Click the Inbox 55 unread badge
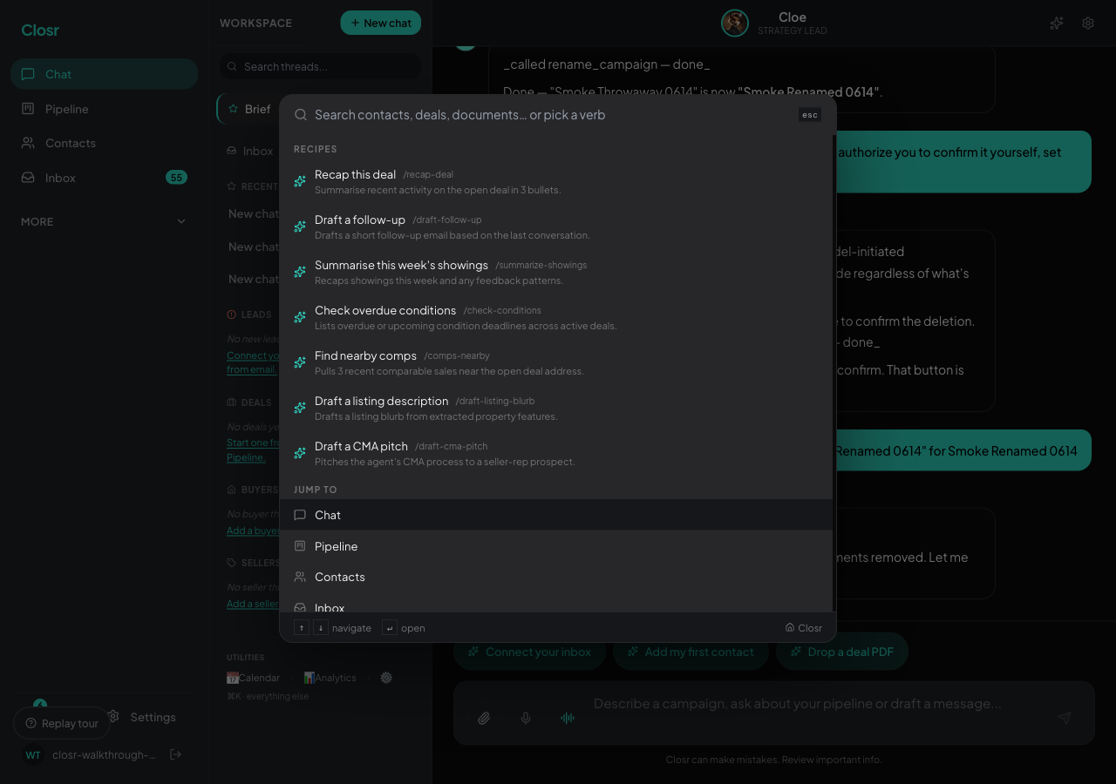This screenshot has width=1116, height=784. 176,178
